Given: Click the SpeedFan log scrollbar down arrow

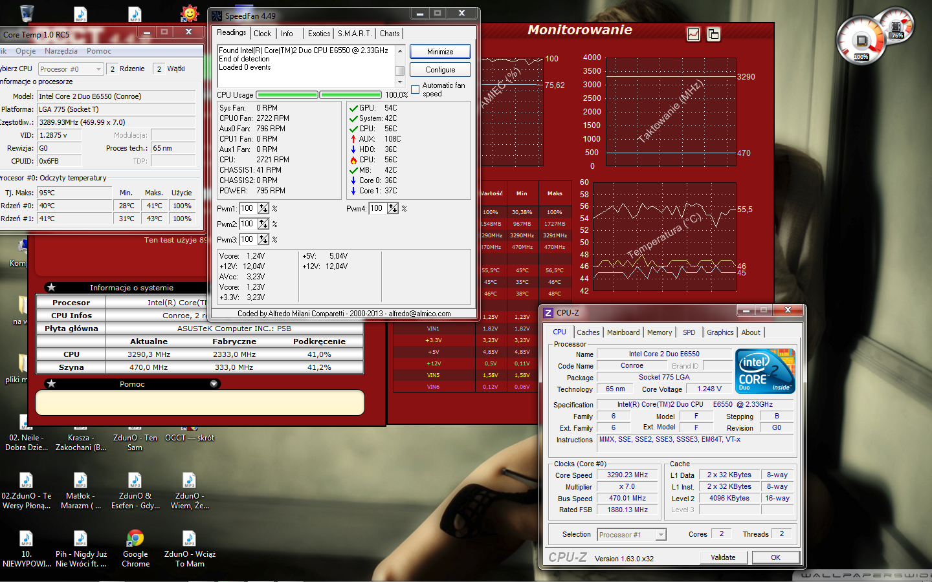Looking at the screenshot, I should (399, 82).
